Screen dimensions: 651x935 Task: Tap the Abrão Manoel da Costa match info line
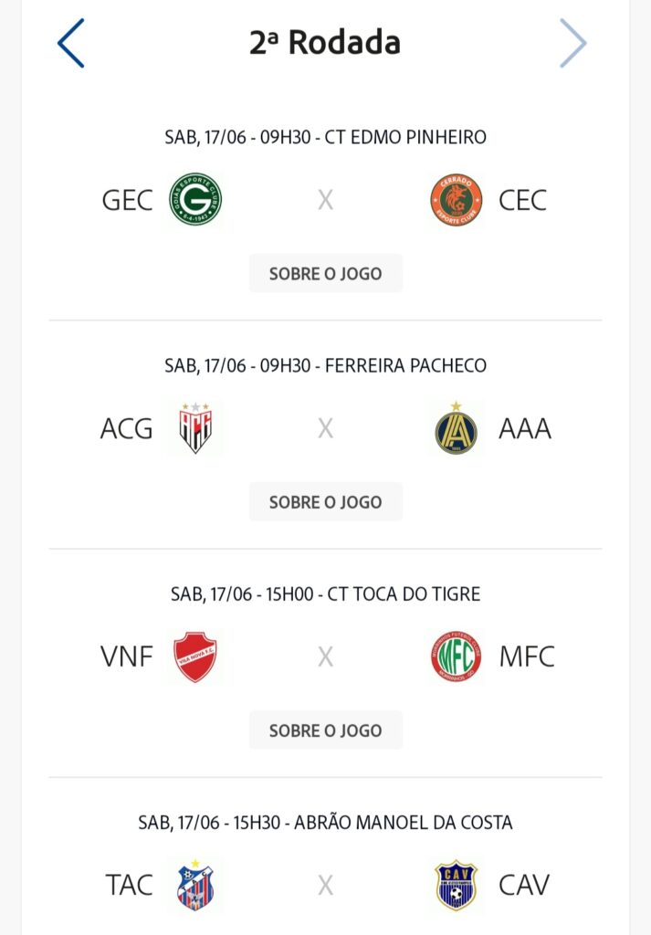(325, 823)
